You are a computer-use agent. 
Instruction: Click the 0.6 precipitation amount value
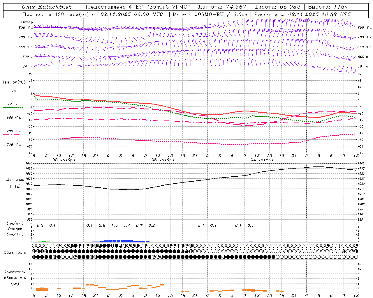(102, 225)
